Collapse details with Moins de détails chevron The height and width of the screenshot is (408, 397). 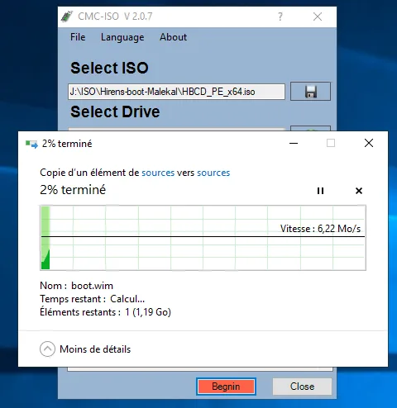tap(47, 349)
